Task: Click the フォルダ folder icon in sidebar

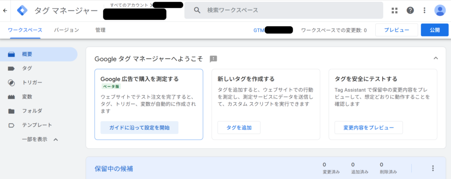Action: tap(11, 111)
